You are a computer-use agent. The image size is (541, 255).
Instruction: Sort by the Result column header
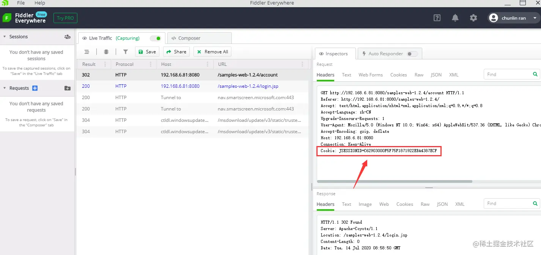point(89,64)
